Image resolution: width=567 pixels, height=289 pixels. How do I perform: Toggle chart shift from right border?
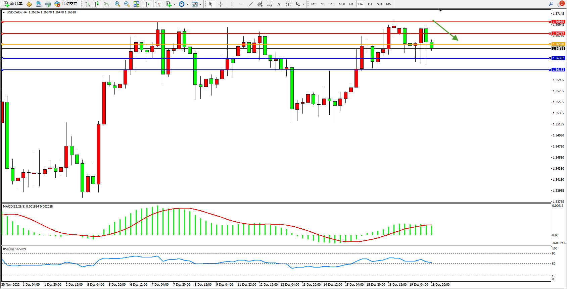[157, 4]
